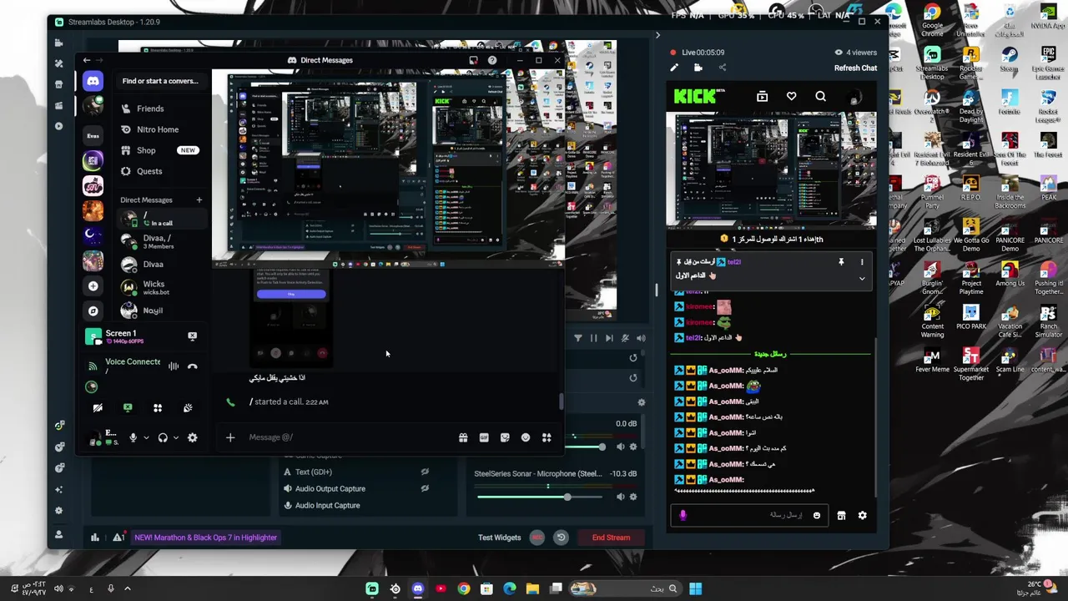
Task: Open SteelSeries Sonar Microphone mixer settings gear
Action: click(x=633, y=497)
